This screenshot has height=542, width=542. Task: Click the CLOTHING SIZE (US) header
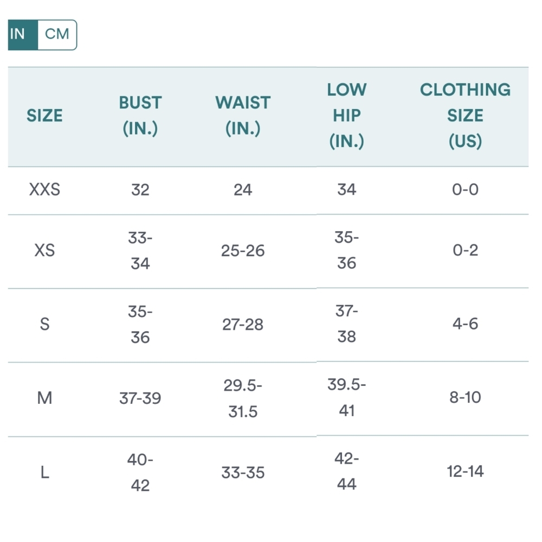click(x=465, y=115)
